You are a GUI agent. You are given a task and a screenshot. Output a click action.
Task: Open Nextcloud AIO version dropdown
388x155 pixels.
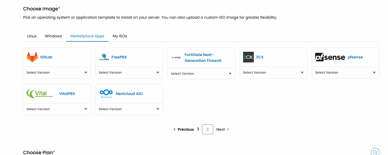(x=129, y=109)
